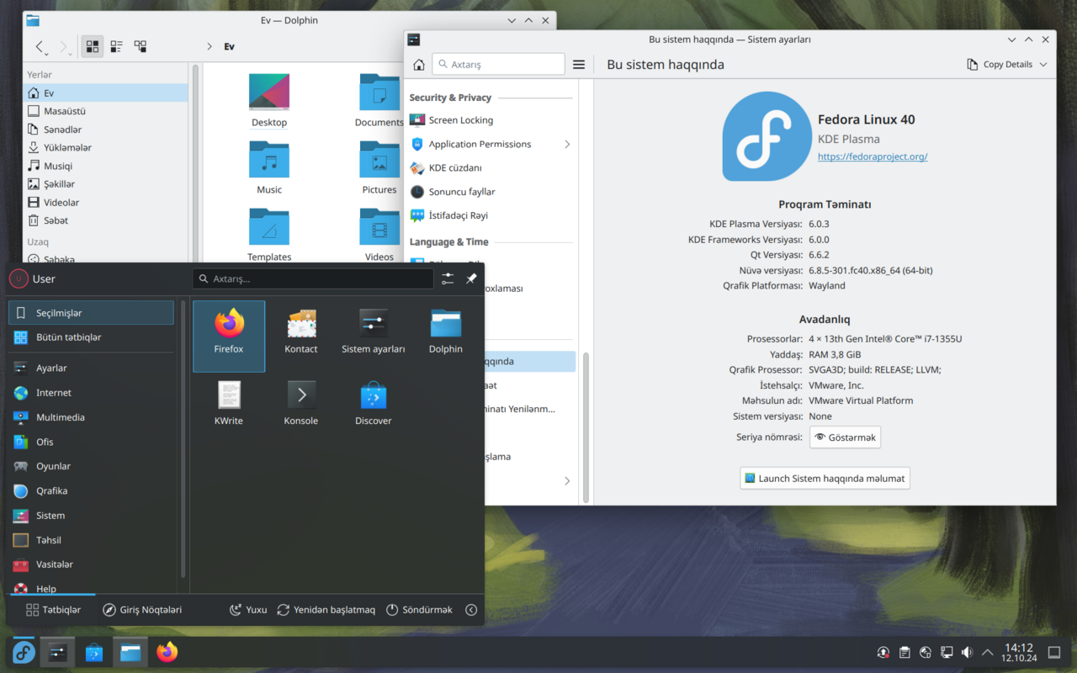Open the hamburger menu in System Settings
Viewport: 1077px width, 673px height.
click(579, 64)
